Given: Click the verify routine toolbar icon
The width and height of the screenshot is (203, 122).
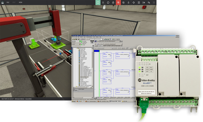Looking at the screenshot, I should click(x=113, y=39).
